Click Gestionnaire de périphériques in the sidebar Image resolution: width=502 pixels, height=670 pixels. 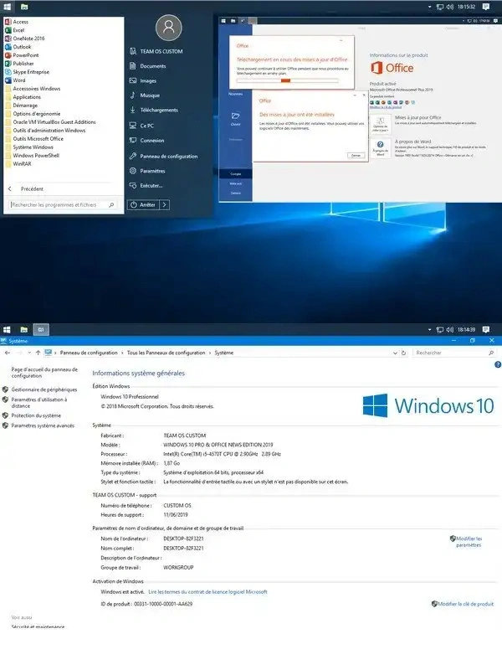pos(44,389)
